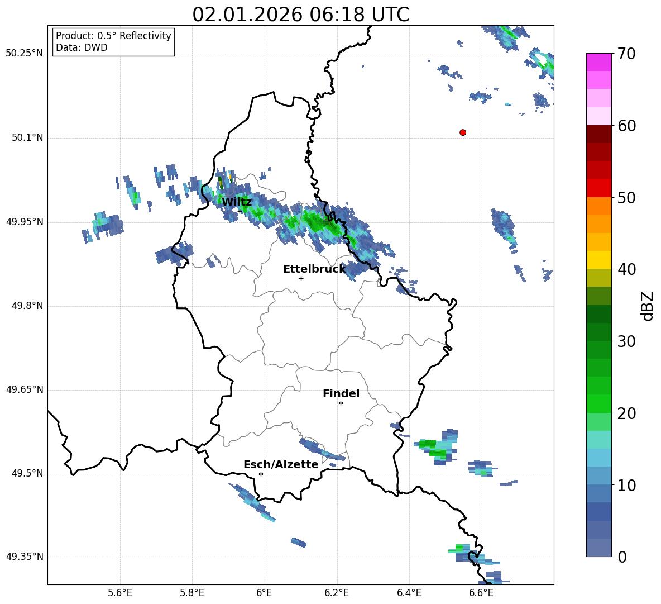Viewport: 661px width, 604px height.
Task: Click the 50.1°N latitude label
Action: tap(27, 137)
